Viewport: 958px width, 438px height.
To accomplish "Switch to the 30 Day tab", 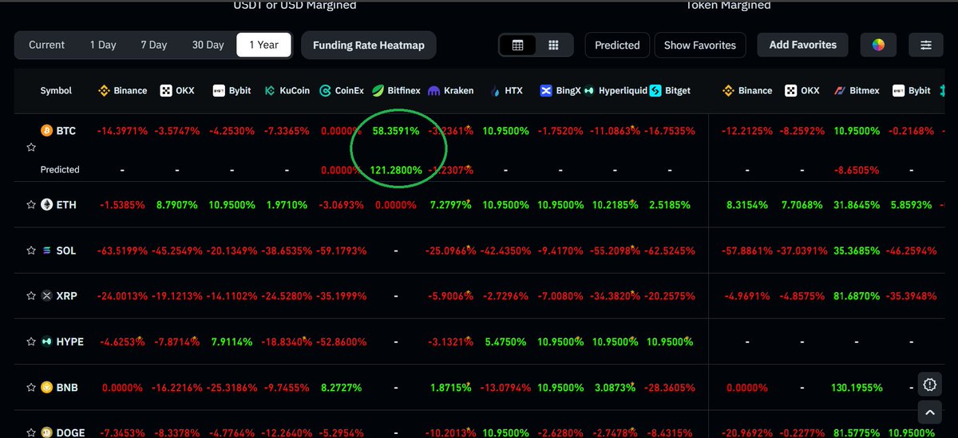I will point(208,45).
